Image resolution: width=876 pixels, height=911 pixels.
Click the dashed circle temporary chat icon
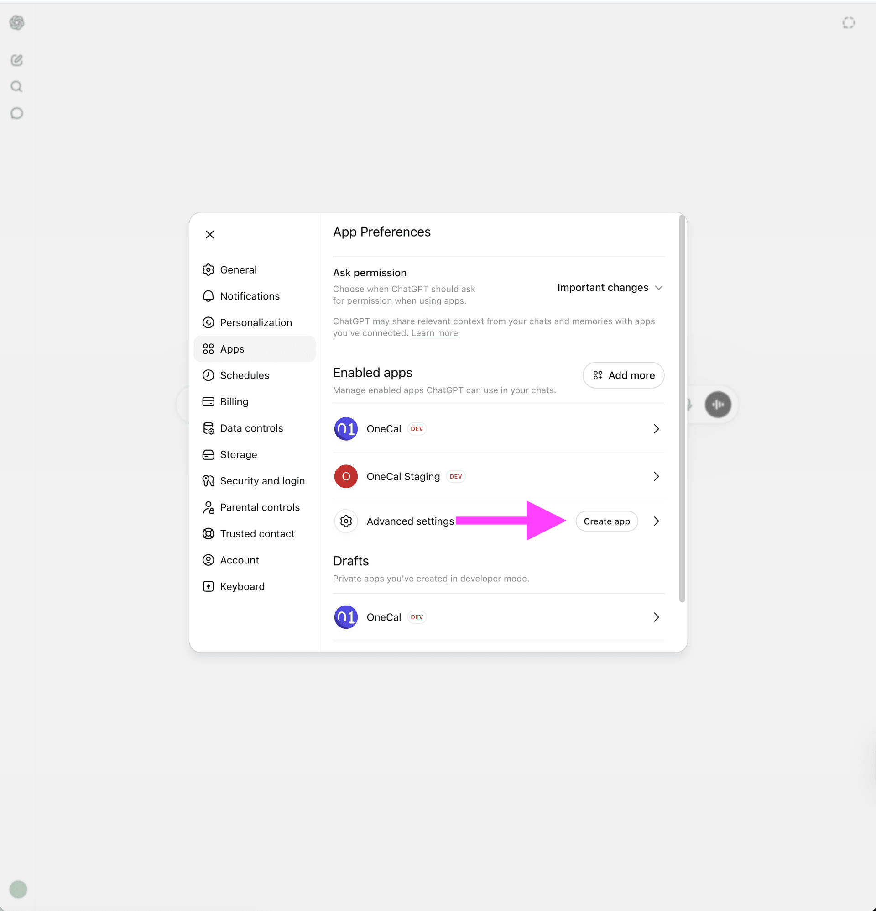point(849,23)
